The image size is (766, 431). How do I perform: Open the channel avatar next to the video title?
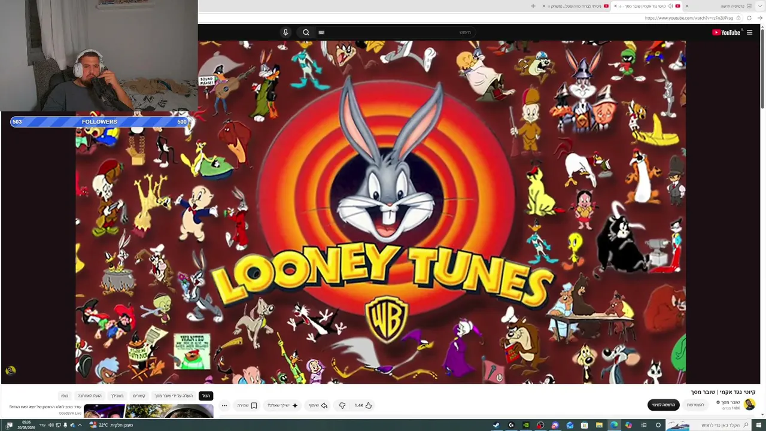pos(749,405)
